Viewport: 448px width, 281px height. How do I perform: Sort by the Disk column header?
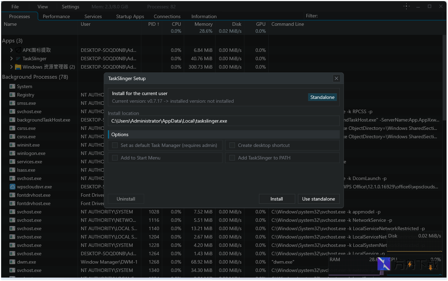pyautogui.click(x=237, y=24)
